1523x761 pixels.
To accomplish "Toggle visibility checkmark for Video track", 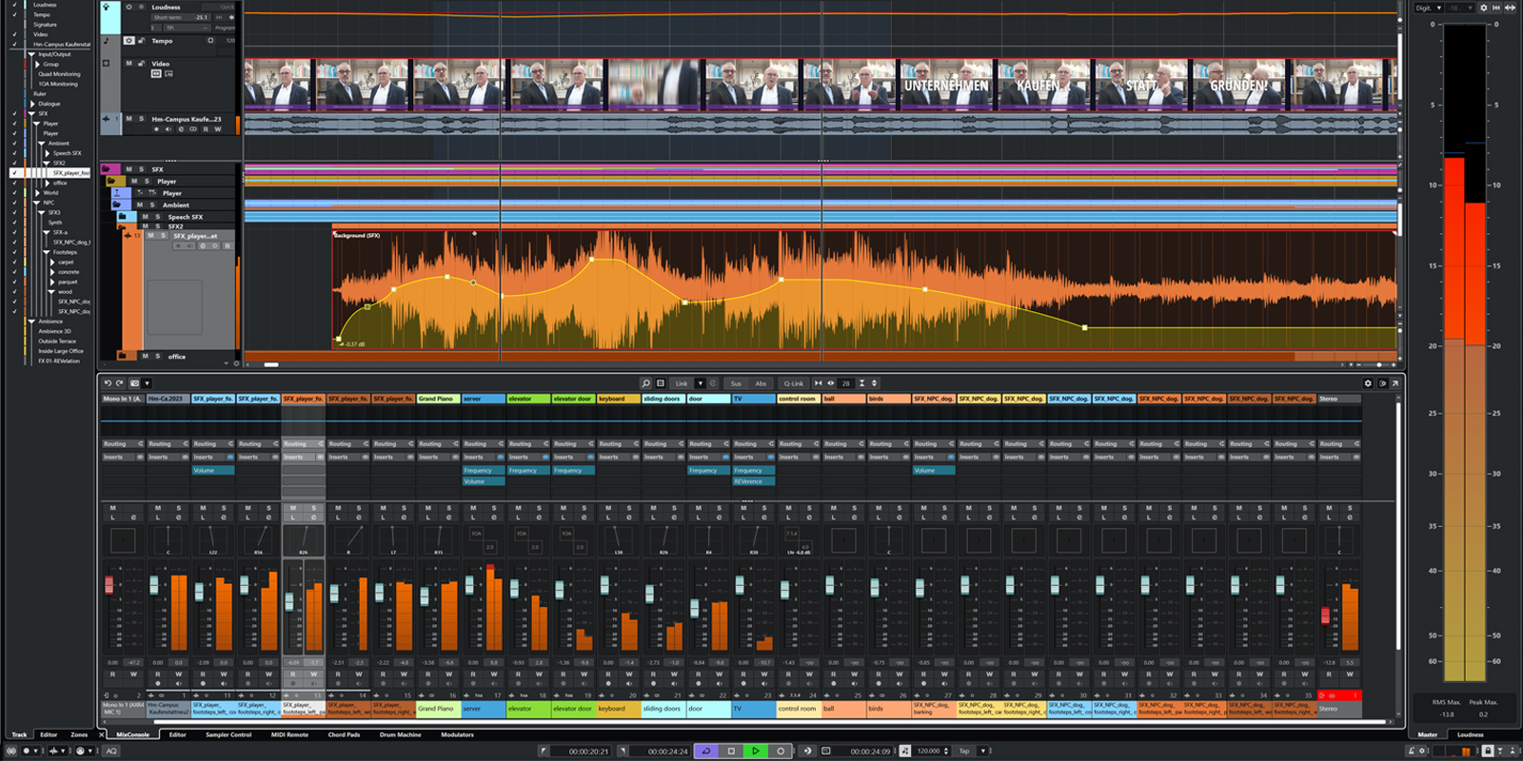I will tap(14, 34).
